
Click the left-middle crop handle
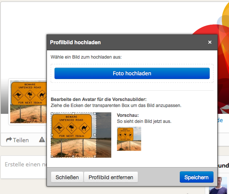click(x=52, y=135)
